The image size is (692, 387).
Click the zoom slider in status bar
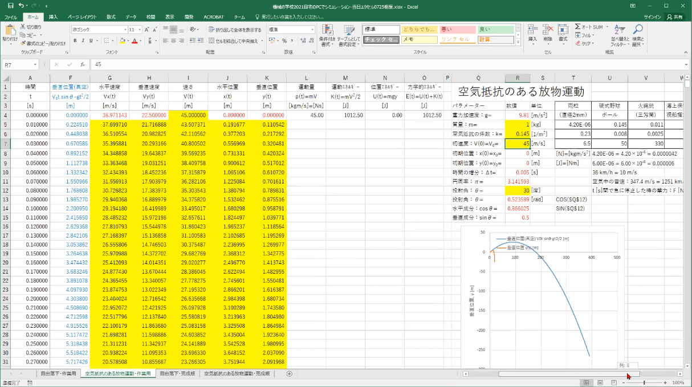(644, 382)
